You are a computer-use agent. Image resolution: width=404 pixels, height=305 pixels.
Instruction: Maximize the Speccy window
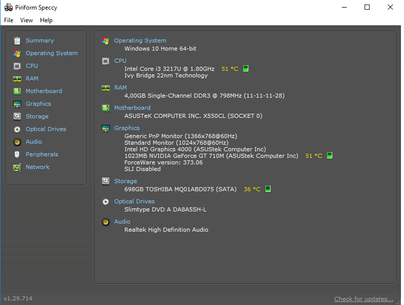[367, 7]
